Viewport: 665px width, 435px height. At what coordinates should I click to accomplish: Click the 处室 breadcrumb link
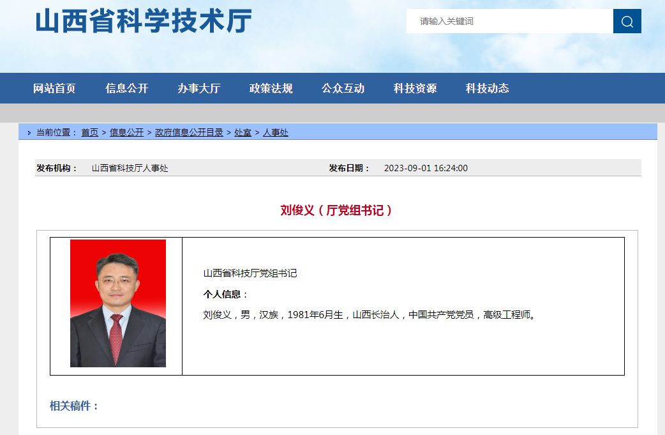[x=242, y=134]
